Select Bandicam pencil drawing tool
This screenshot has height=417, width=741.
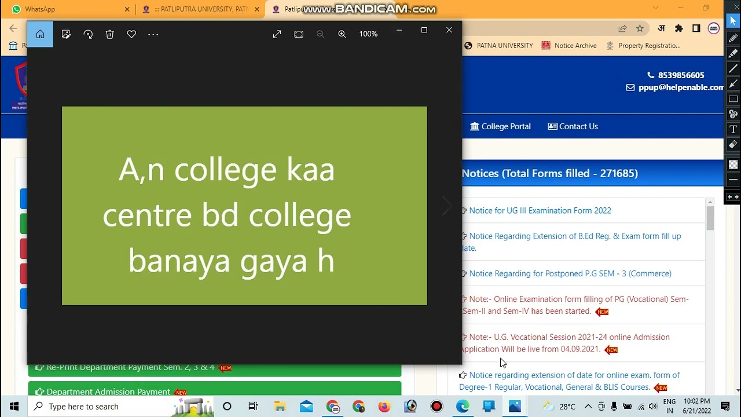(733, 38)
